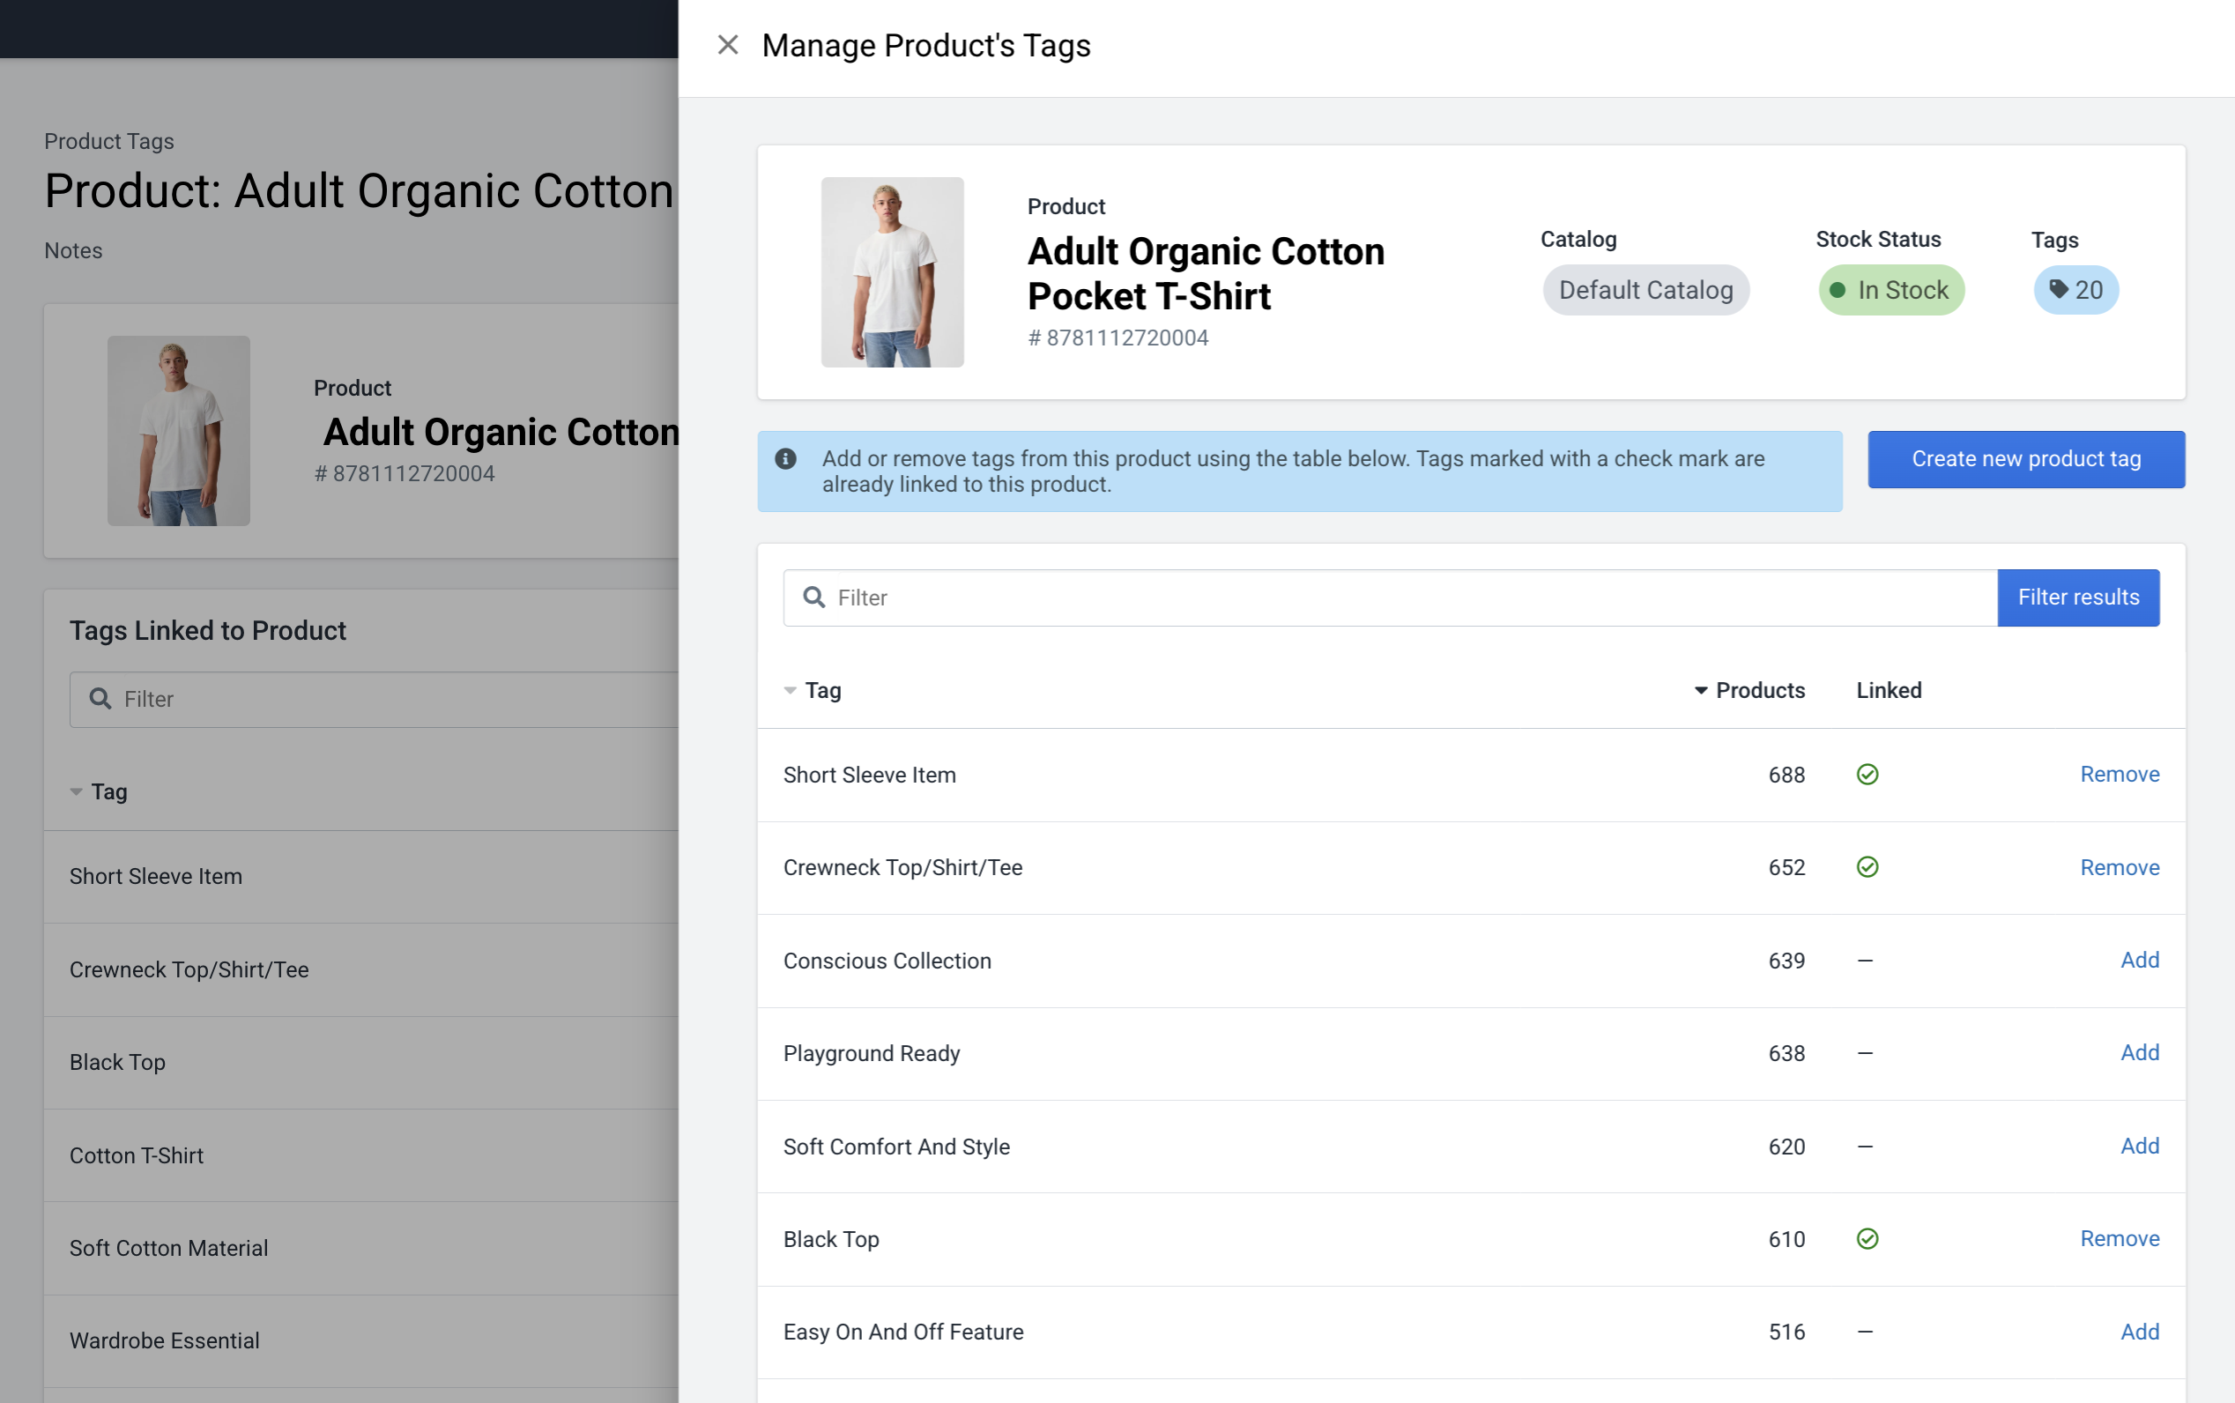Viewport: 2235px width, 1403px height.
Task: Click the info icon in the blue banner
Action: (x=785, y=457)
